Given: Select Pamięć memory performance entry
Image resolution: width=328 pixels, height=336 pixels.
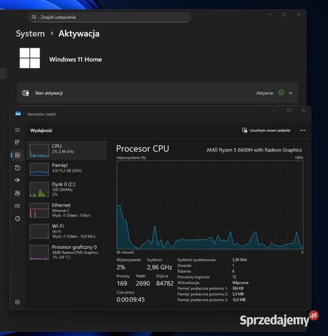Looking at the screenshot, I should (x=67, y=169).
